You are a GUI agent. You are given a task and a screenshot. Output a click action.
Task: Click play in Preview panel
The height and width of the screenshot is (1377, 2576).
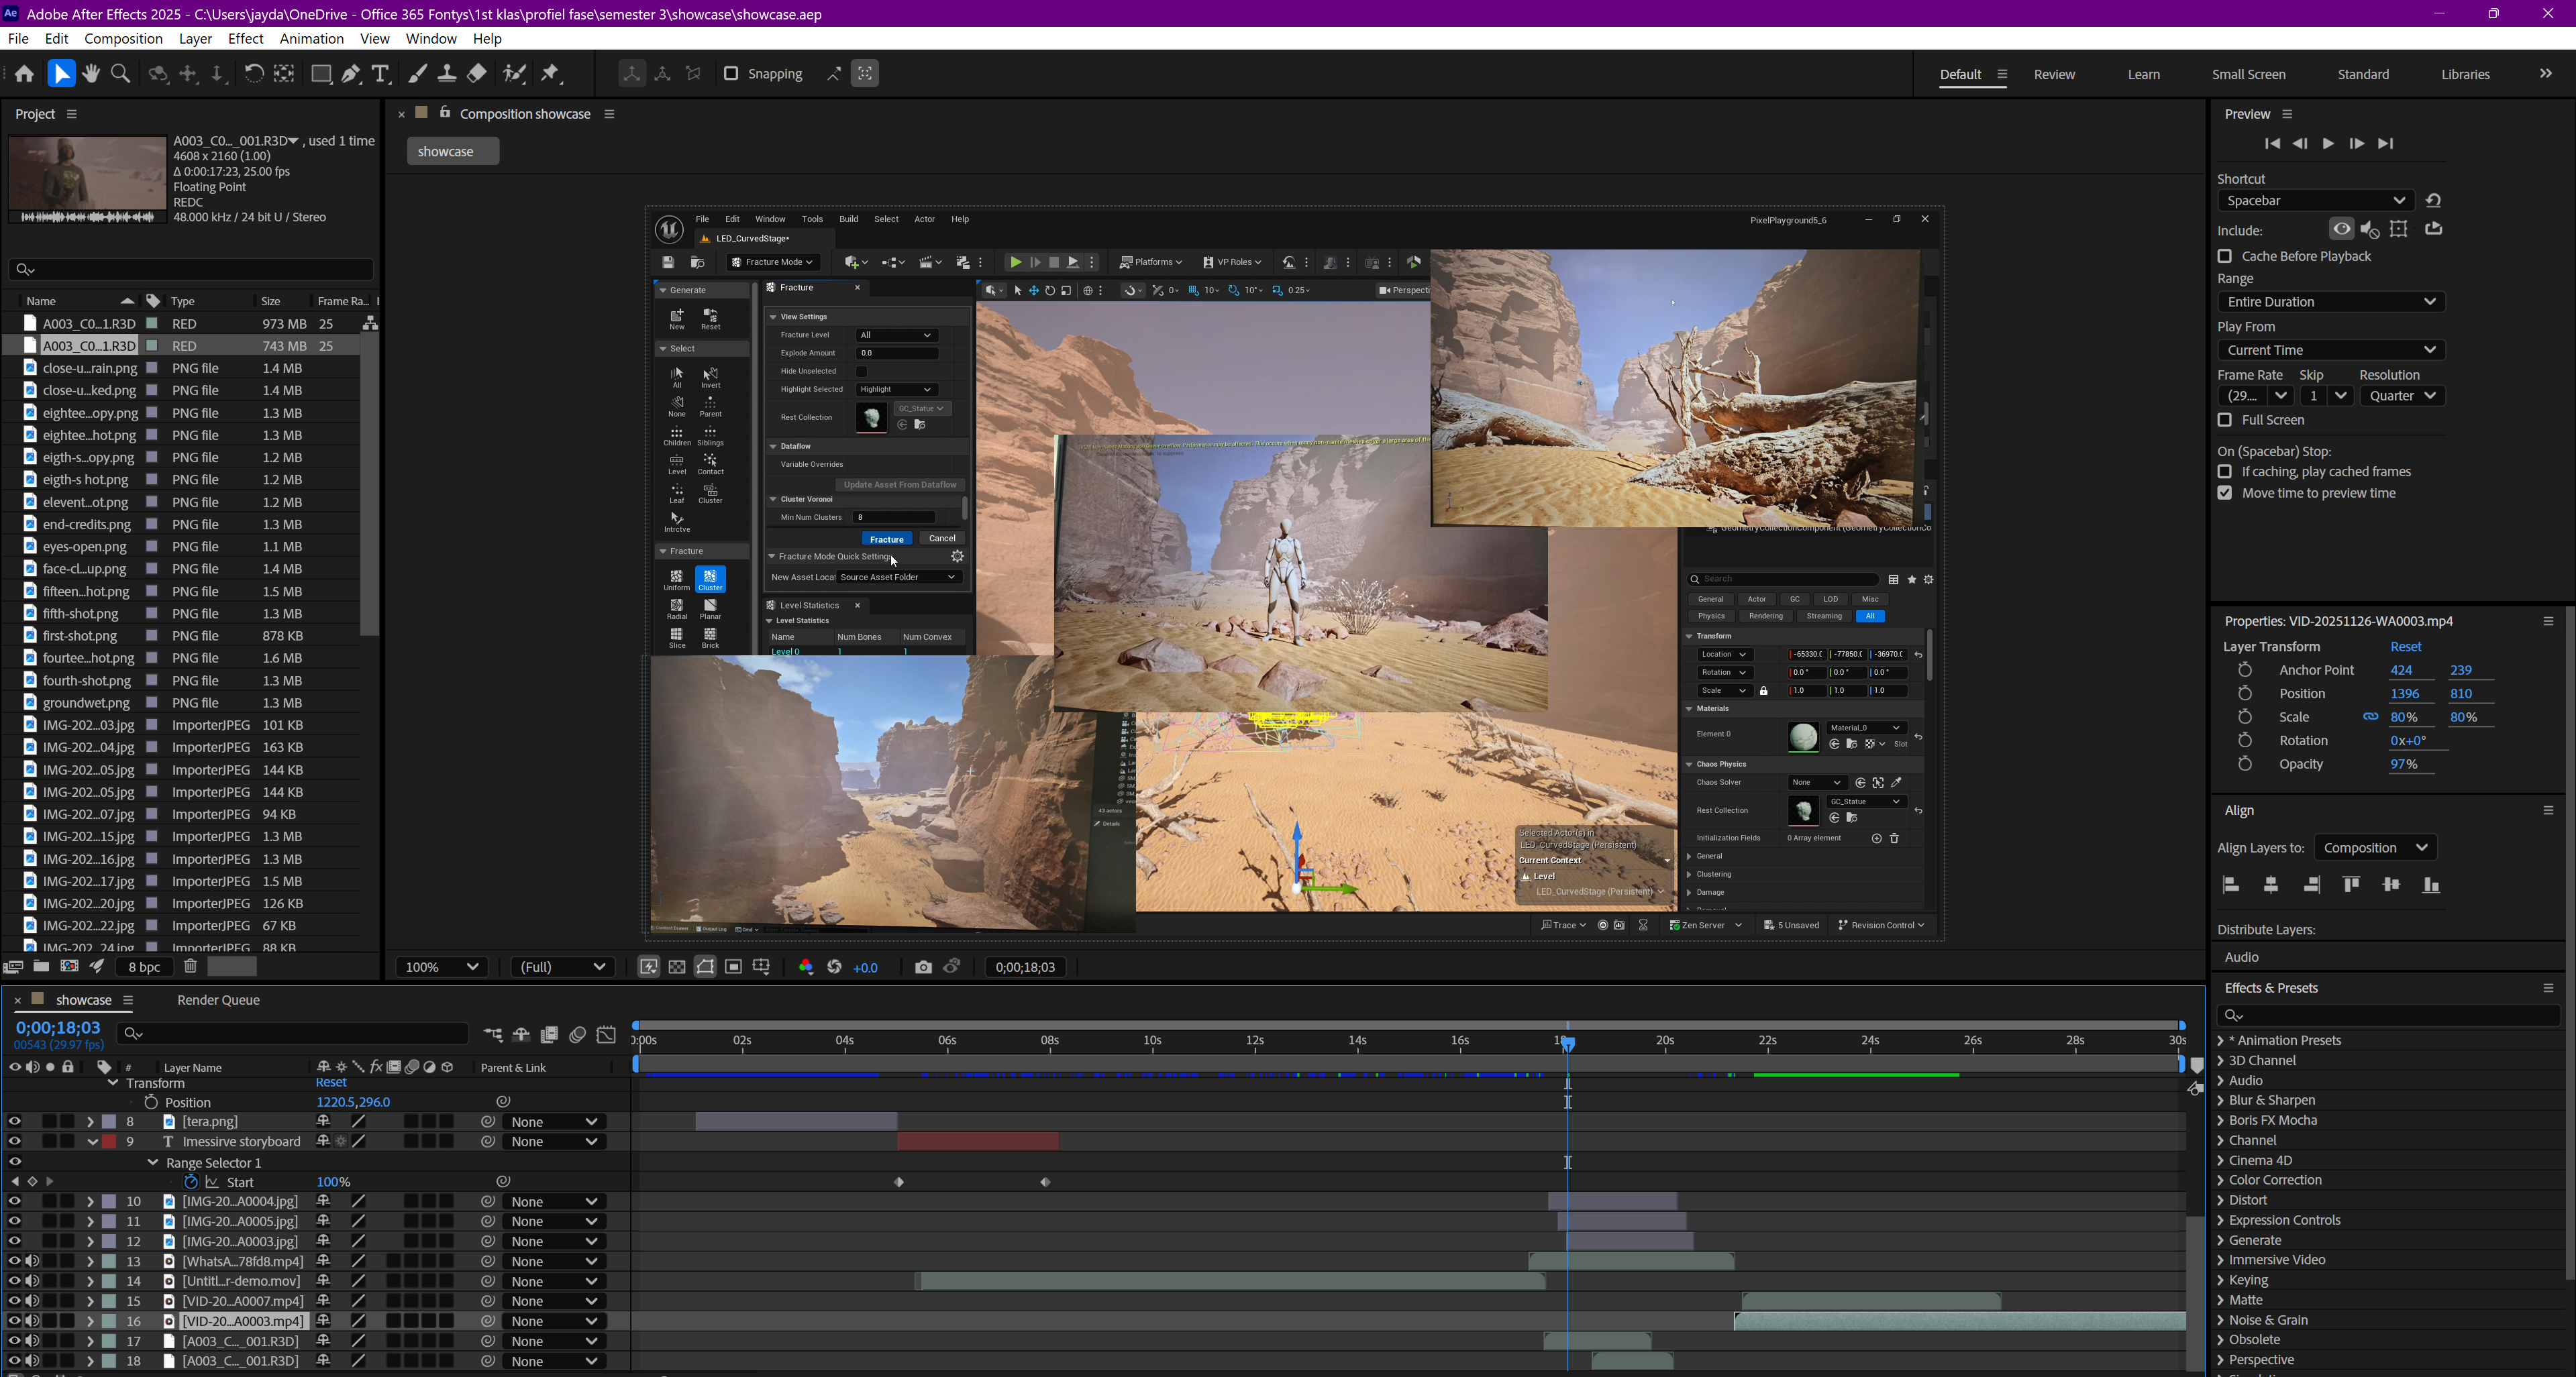tap(2328, 144)
